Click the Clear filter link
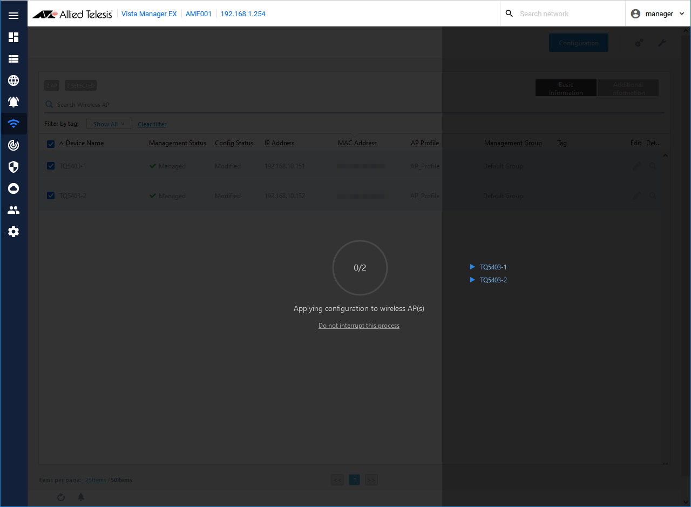691x507 pixels. 152,124
